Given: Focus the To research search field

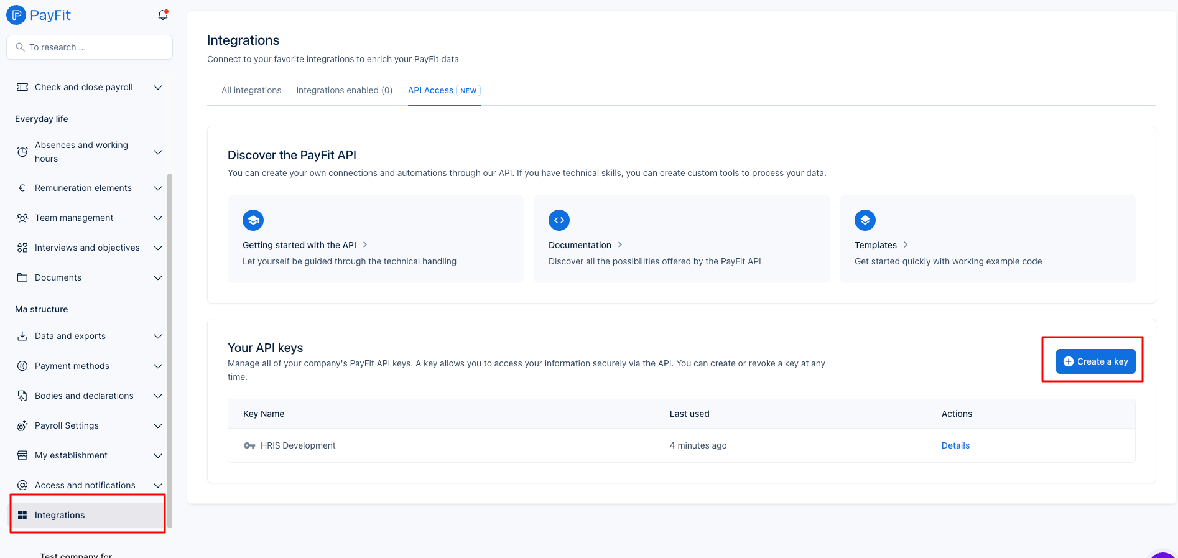Looking at the screenshot, I should pyautogui.click(x=90, y=47).
